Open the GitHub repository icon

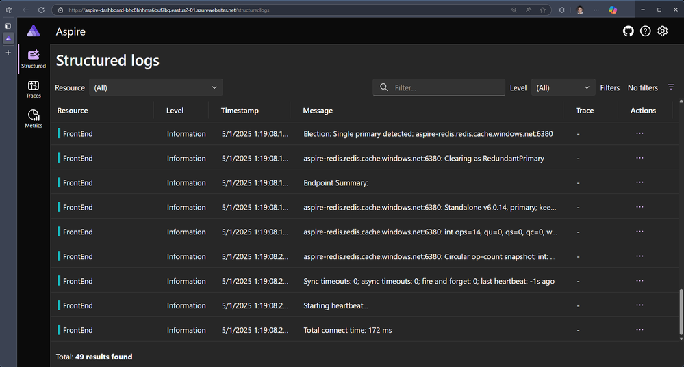[628, 31]
